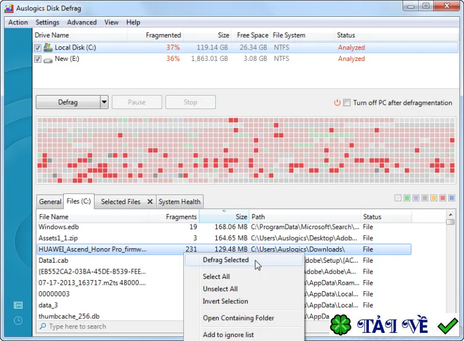Sort files by the Fragments column header
The image size is (464, 341).
click(x=173, y=217)
